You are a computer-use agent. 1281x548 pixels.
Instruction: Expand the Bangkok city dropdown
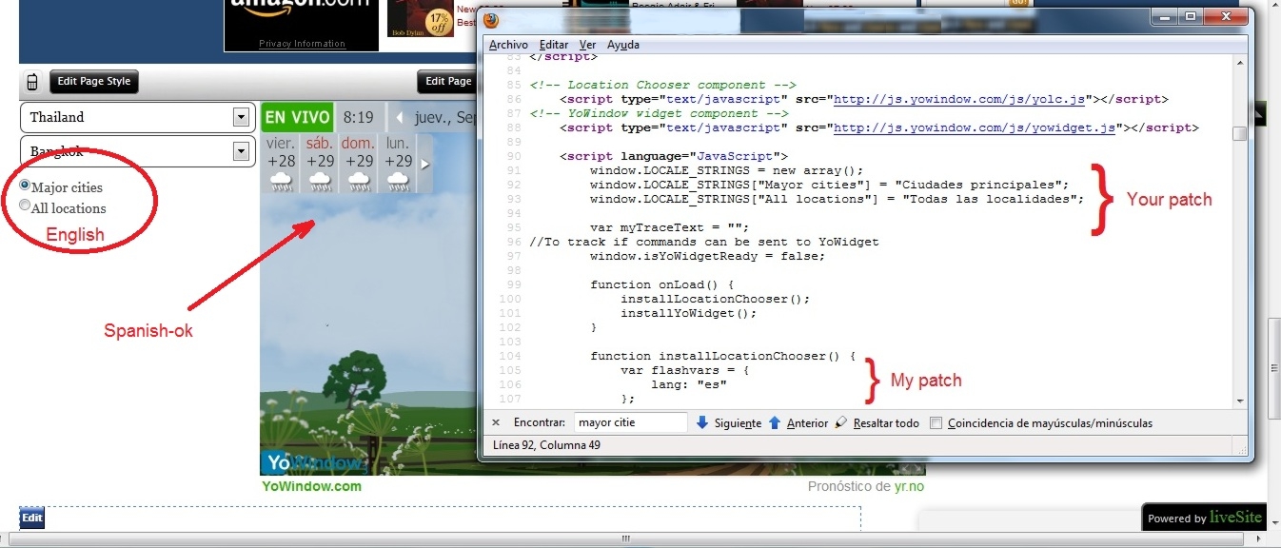240,151
